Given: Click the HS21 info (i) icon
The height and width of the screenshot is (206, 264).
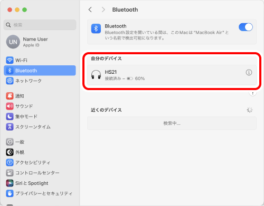Looking at the screenshot, I should 249,72.
